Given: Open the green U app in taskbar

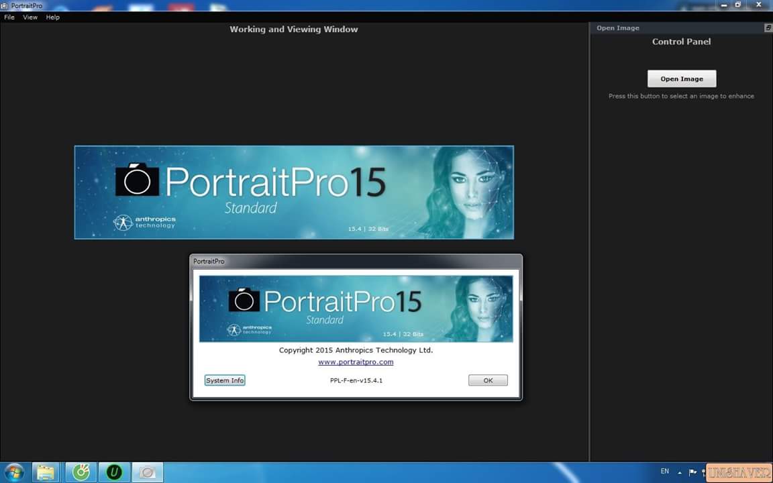Looking at the screenshot, I should (x=114, y=473).
